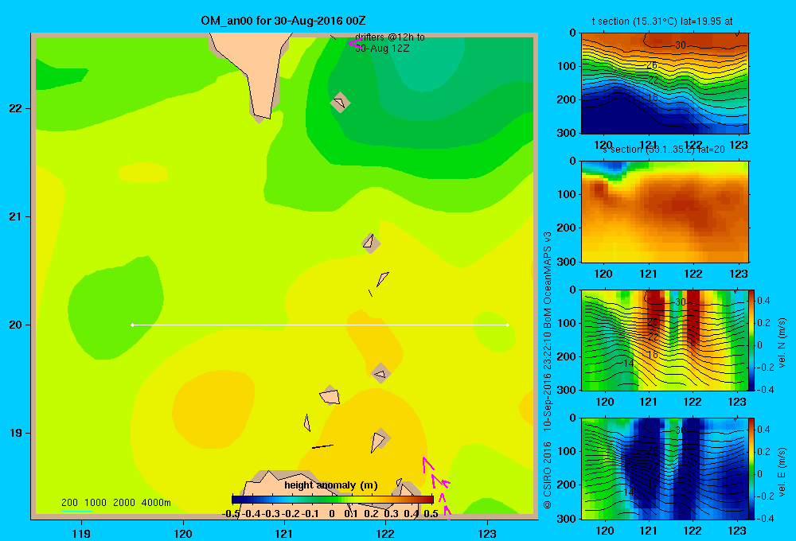Screen dimensions: 796x541
Task: Click the "vel. N (m/s)" axis label
Action: pyautogui.click(x=782, y=343)
